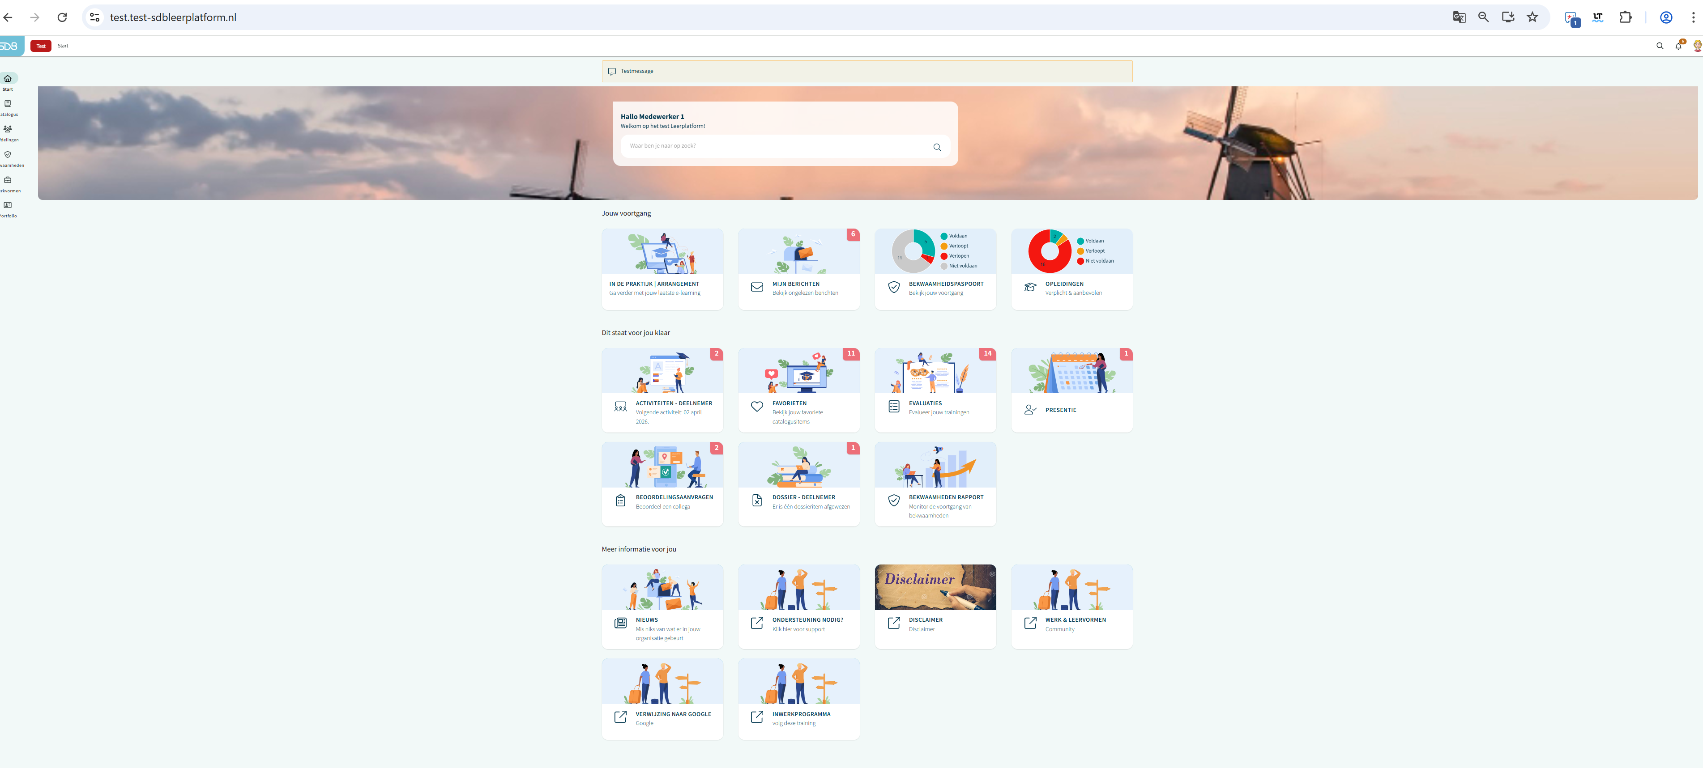
Task: Click the Start home icon in sidebar
Action: (8, 79)
